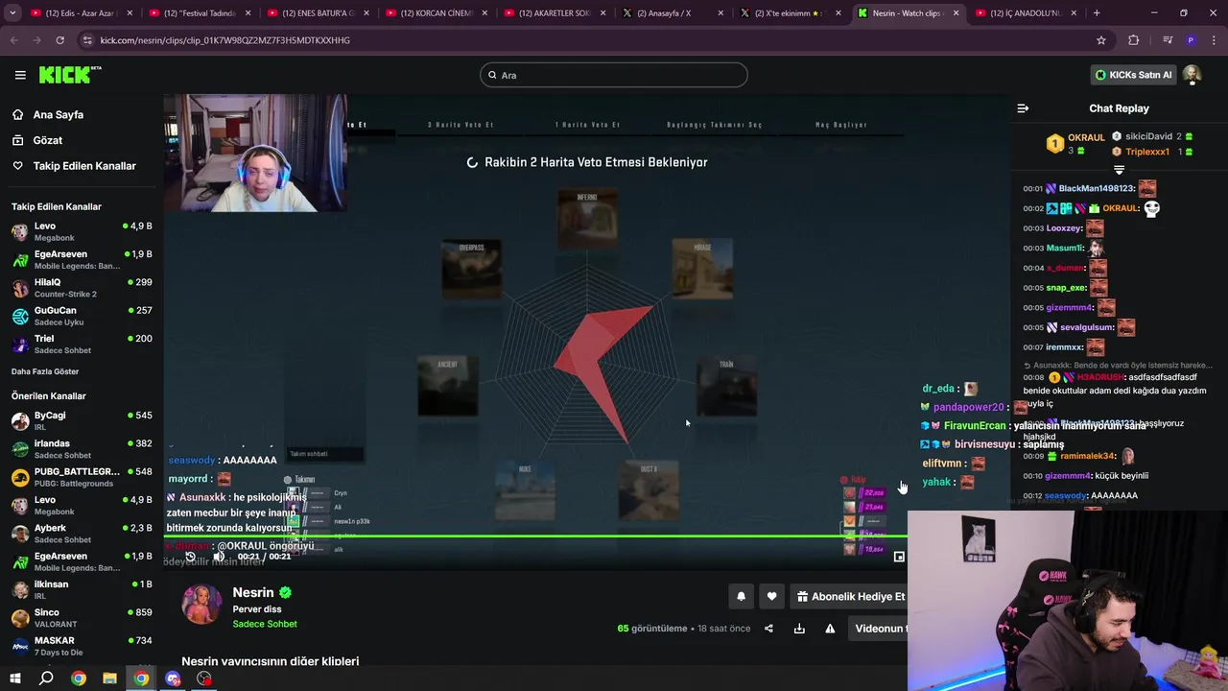Open the Sadece Sohbet category link under Nesrin

[265, 624]
